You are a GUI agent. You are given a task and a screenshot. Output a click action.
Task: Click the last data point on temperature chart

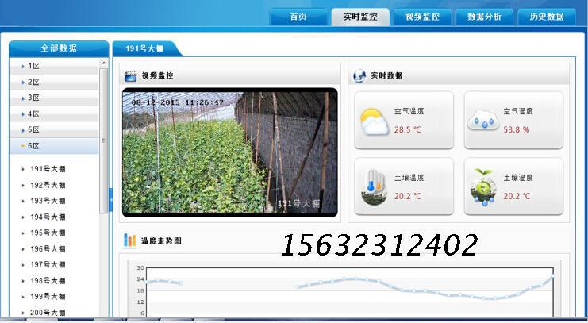553,276
